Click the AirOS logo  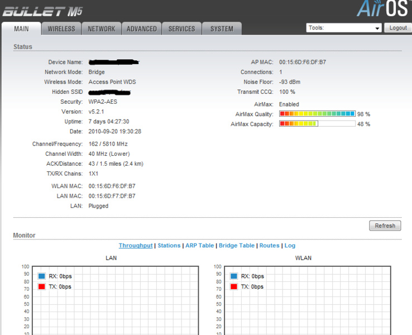(x=382, y=8)
